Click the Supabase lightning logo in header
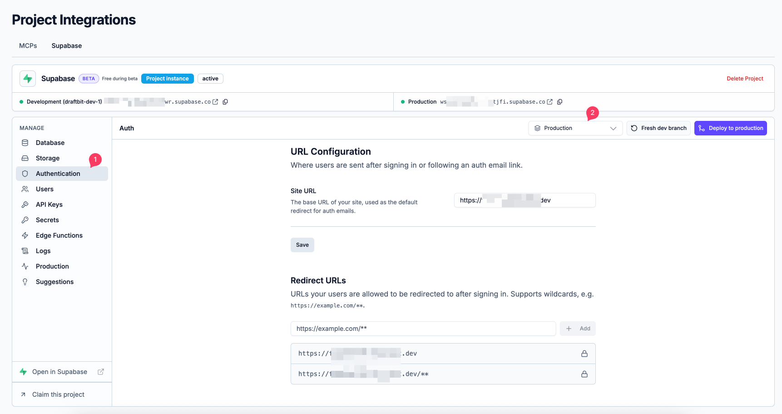Screen dimensions: 782x414 coord(28,79)
